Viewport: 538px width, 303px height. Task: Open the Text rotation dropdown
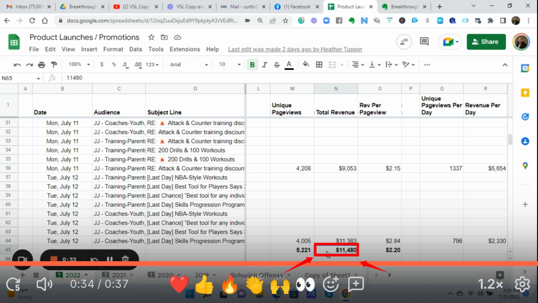coord(409,65)
